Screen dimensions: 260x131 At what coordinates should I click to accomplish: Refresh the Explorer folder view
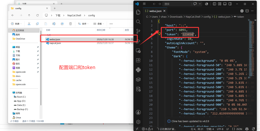coord(38,15)
